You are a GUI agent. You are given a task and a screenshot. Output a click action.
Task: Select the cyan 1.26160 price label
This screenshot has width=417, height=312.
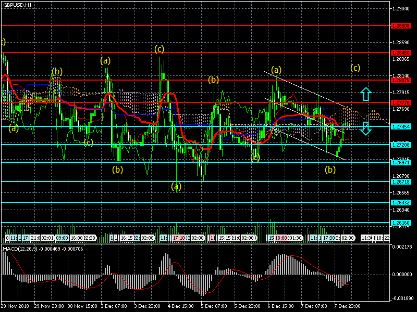click(x=401, y=223)
